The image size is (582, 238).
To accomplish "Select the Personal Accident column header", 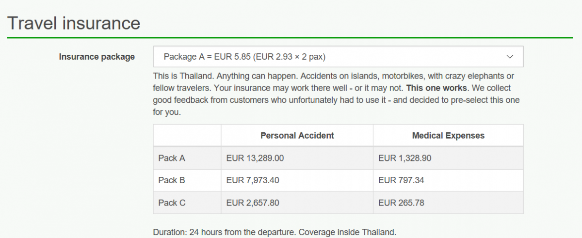I will pyautogui.click(x=297, y=136).
